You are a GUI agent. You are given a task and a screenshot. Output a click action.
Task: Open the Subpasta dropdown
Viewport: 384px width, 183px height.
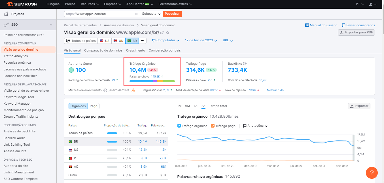tap(152, 14)
